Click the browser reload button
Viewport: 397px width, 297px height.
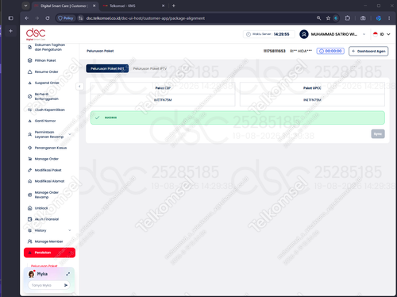click(x=48, y=18)
